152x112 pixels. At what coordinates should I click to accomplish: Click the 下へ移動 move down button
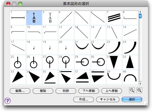[89, 91]
